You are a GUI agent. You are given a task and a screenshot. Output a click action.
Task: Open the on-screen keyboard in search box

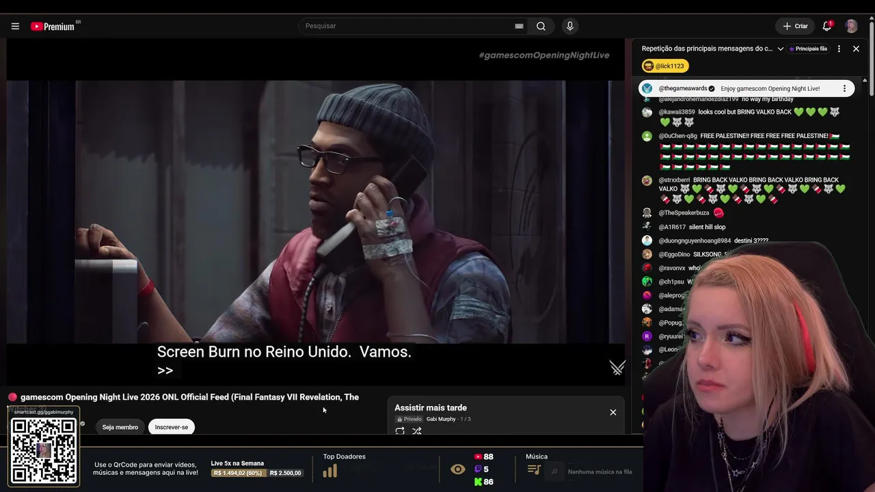tap(519, 26)
